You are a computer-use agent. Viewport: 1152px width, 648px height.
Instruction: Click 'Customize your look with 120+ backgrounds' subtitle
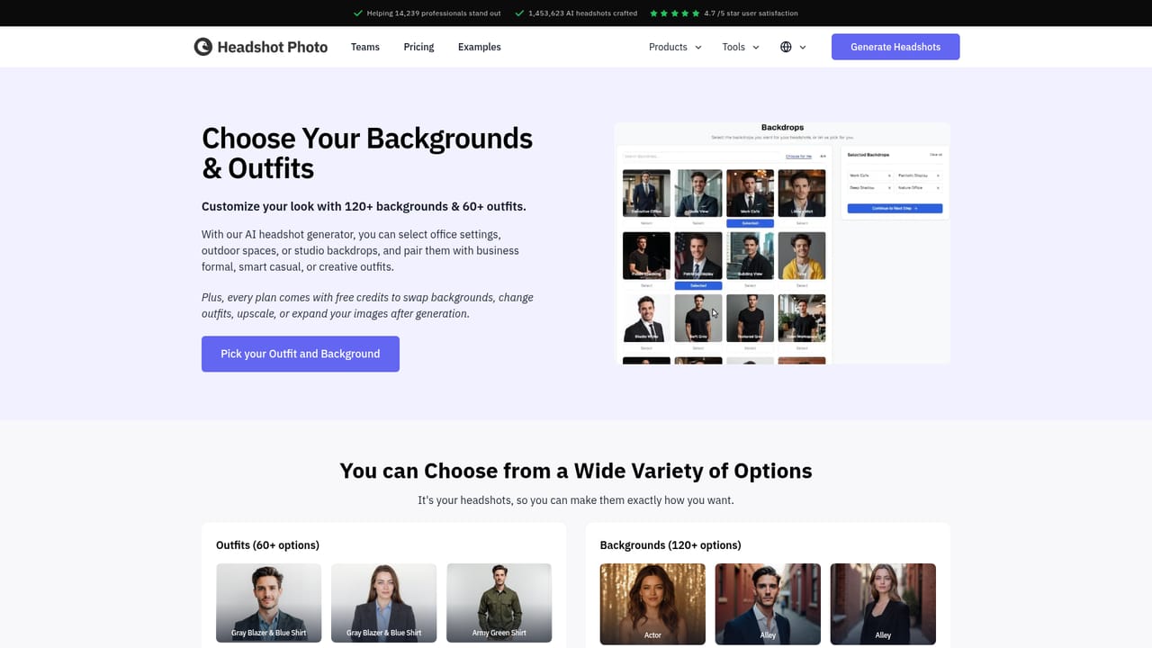(x=364, y=206)
